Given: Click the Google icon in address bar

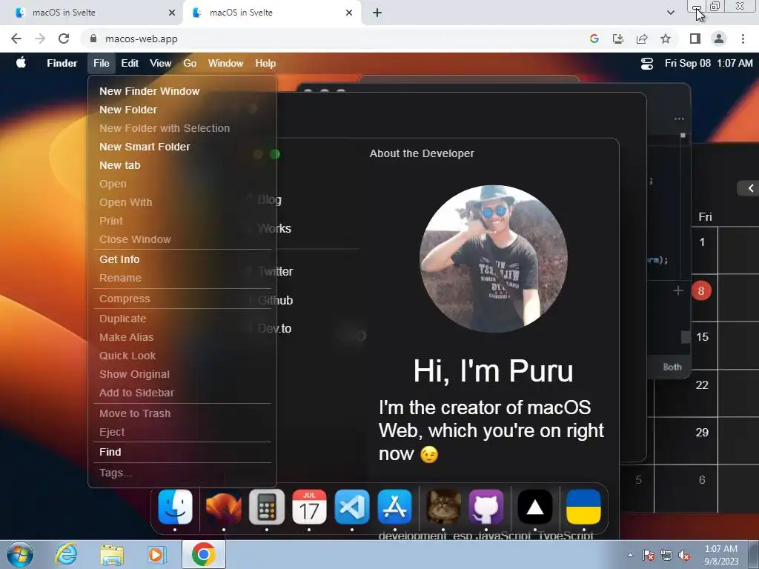Looking at the screenshot, I should point(594,39).
